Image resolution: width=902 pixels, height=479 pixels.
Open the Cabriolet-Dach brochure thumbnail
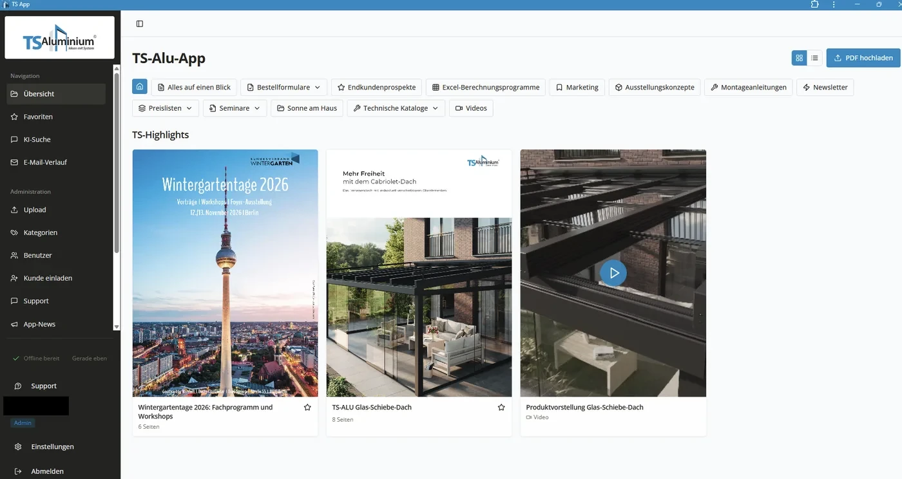coord(419,273)
